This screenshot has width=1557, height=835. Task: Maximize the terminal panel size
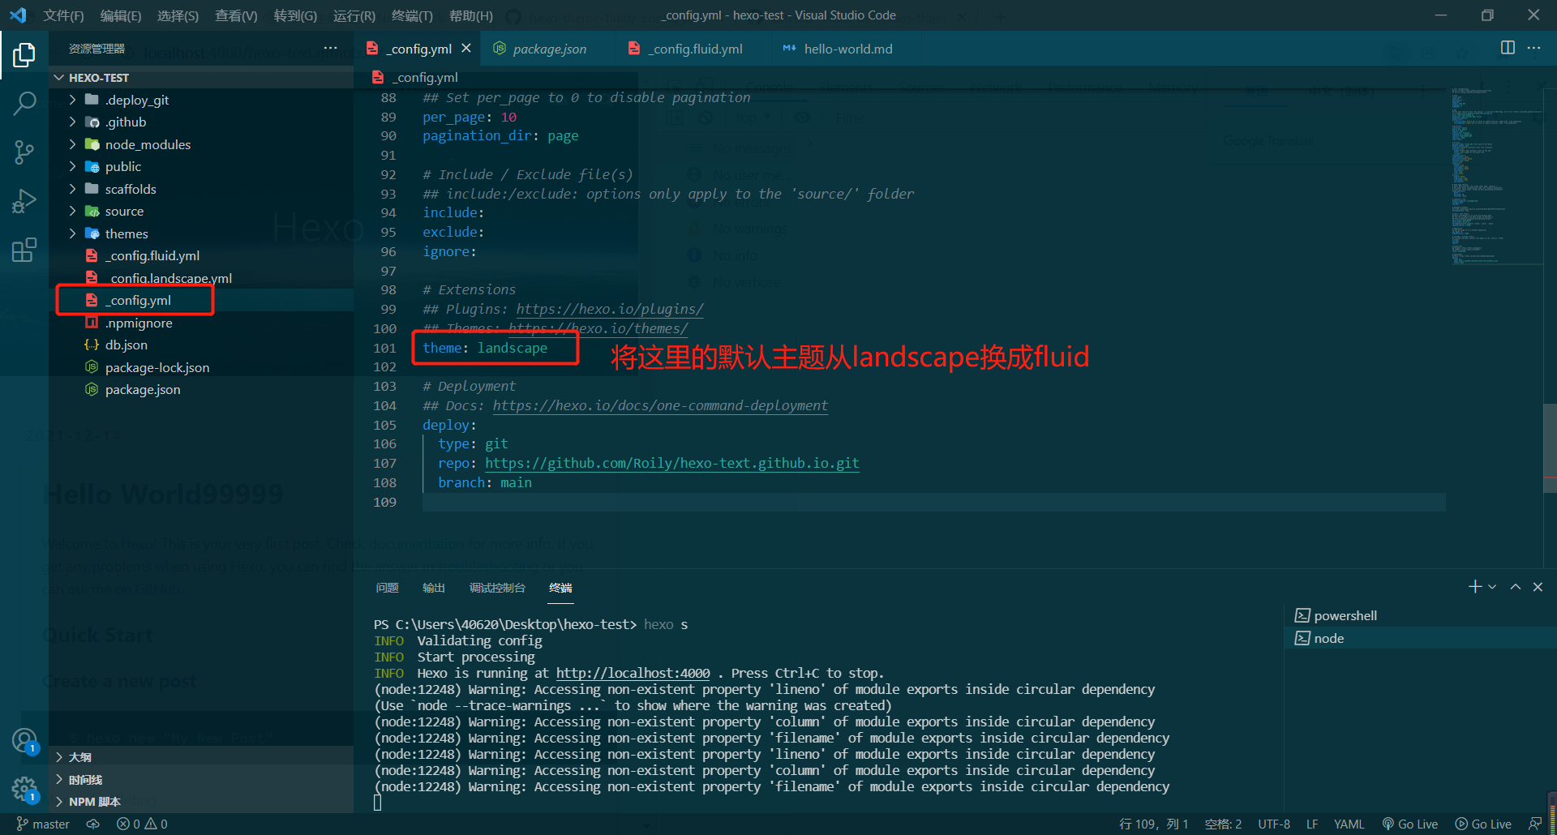coord(1515,586)
